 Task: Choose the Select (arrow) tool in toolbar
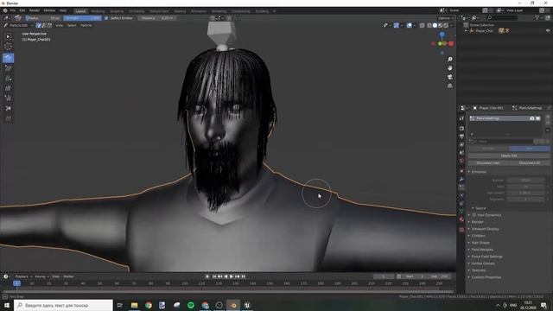click(x=8, y=36)
